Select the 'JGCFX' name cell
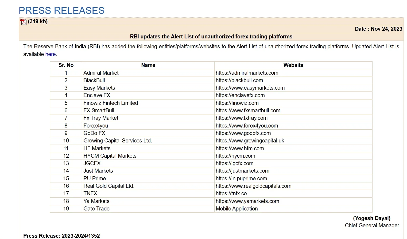The height and width of the screenshot is (239, 407). (x=148, y=163)
